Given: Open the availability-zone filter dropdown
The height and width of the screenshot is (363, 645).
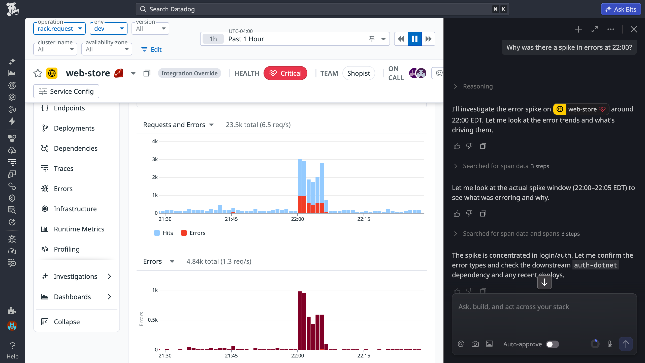Looking at the screenshot, I should 107,49.
